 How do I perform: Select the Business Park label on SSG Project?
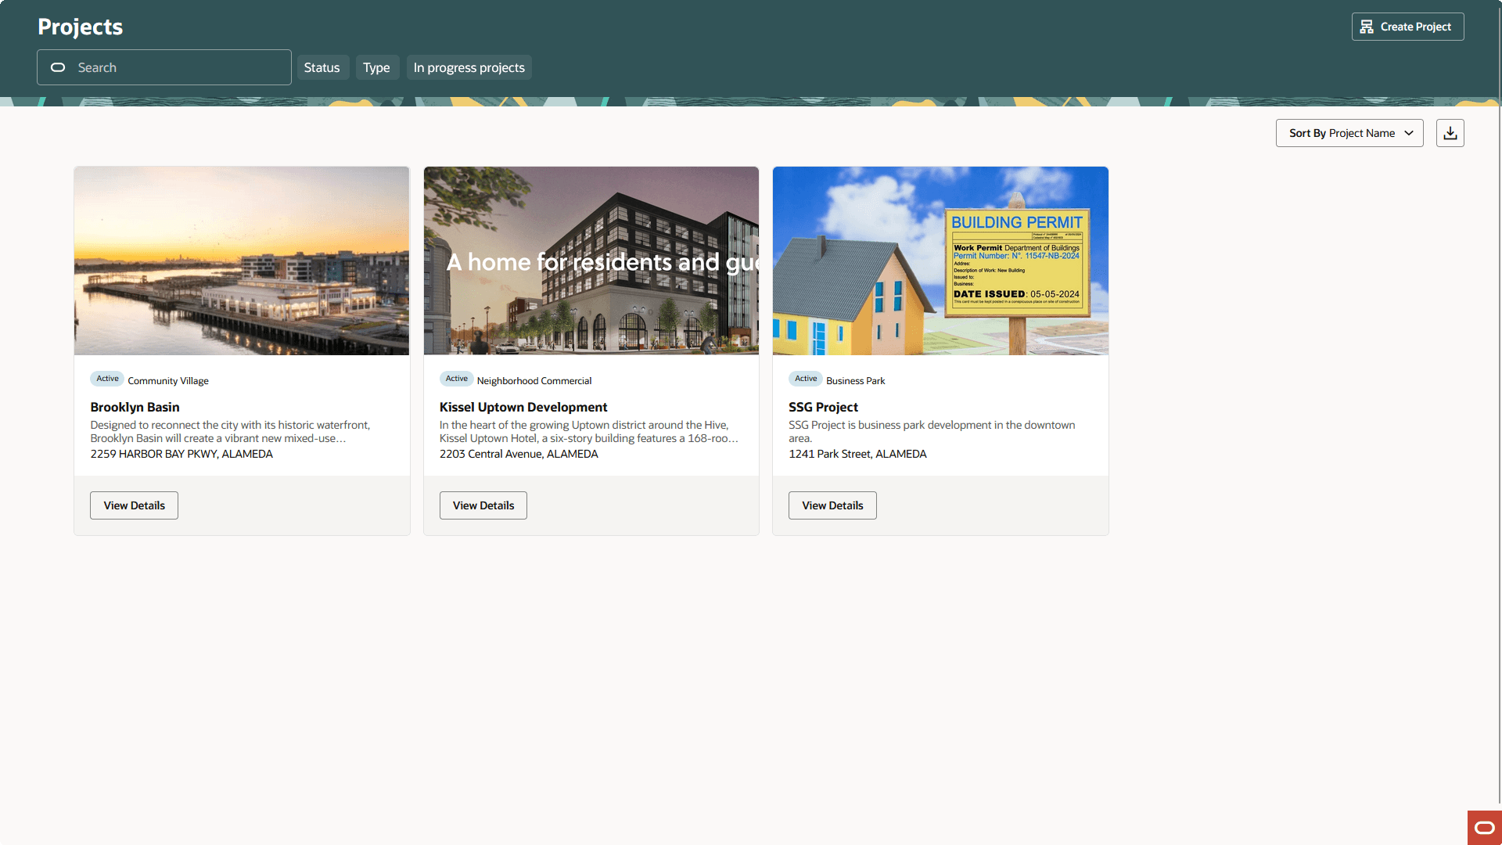[855, 380]
